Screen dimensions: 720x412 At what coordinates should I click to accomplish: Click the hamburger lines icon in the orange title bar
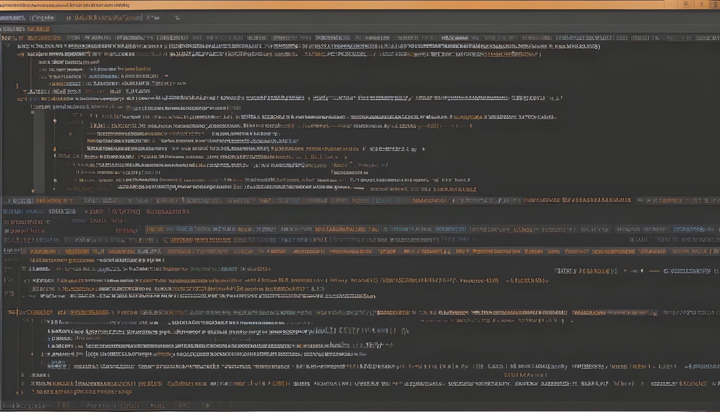(x=701, y=4)
